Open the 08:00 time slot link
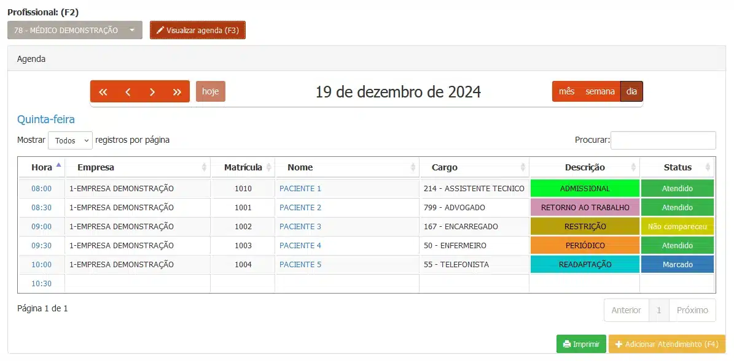734x361 pixels. click(x=42, y=189)
